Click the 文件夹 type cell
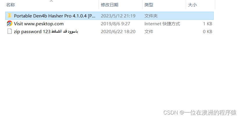Viewport: 241px width, 118px height. coord(151,16)
